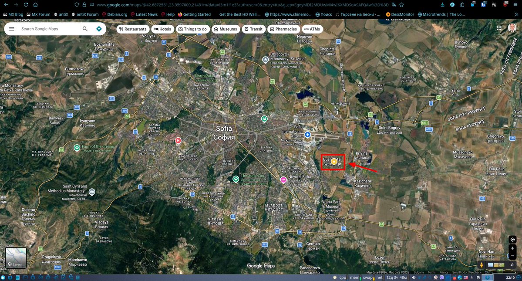Click Send Product Feedback
Image resolution: width=522 pixels, height=281 pixels.
pos(467,272)
